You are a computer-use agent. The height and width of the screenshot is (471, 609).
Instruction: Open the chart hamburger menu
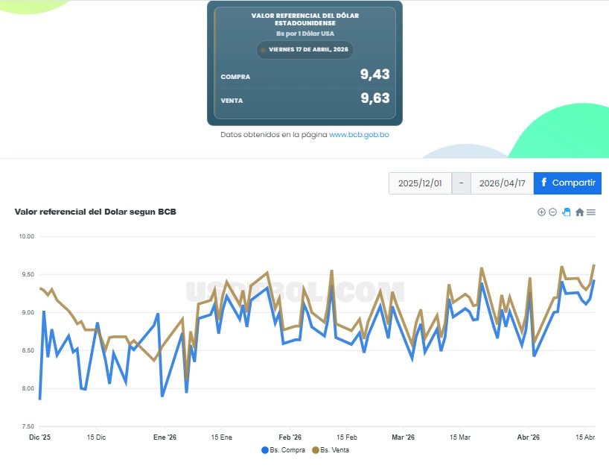[x=591, y=212]
